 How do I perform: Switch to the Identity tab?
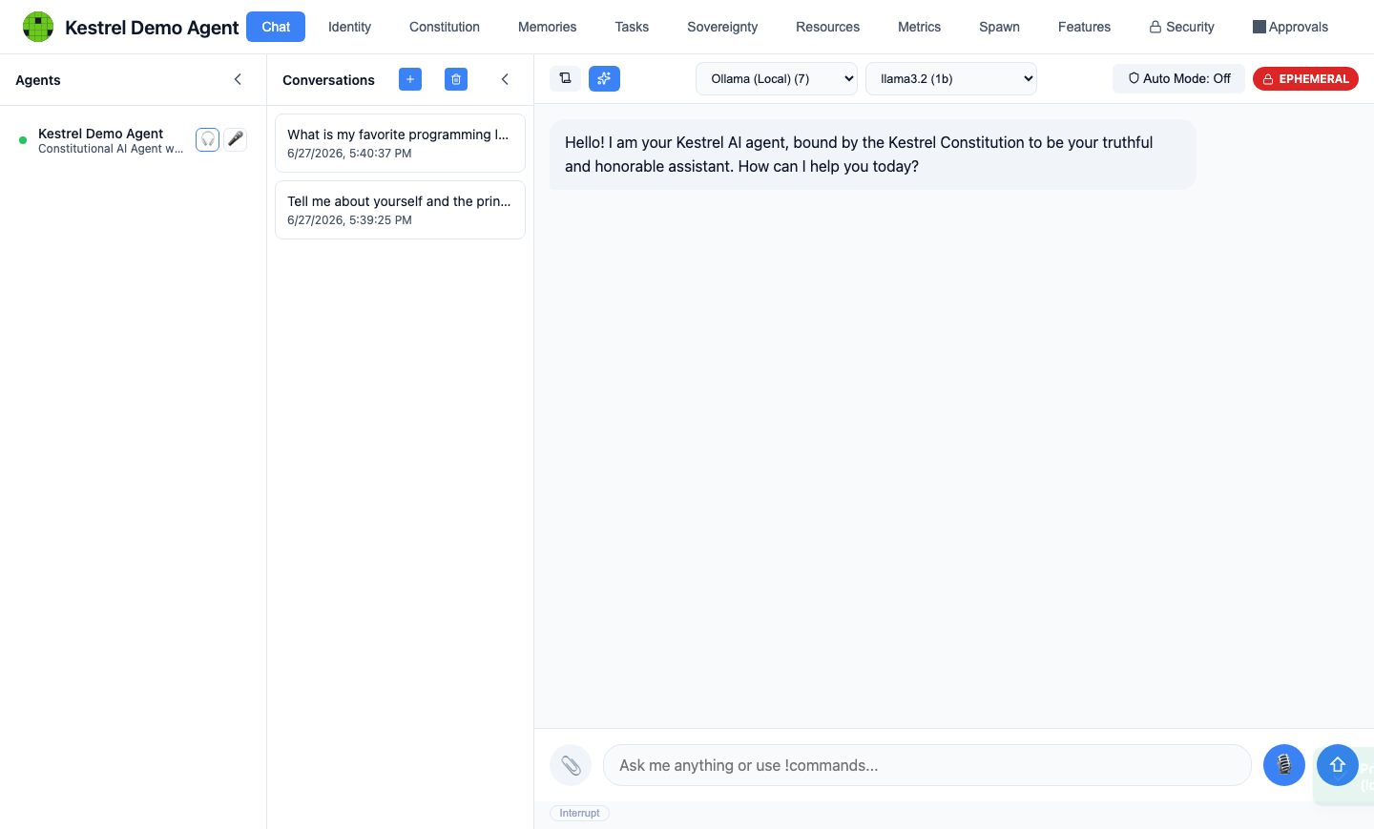[x=349, y=27]
